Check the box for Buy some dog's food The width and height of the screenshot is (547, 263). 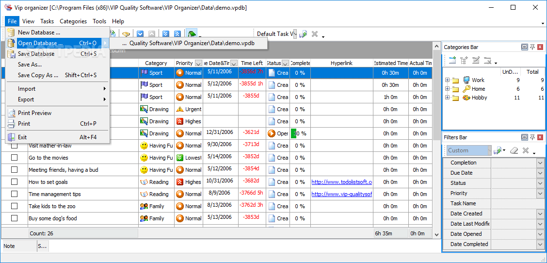click(14, 218)
